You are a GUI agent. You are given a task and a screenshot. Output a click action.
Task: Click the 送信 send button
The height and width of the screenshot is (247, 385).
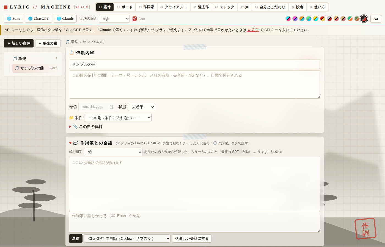pyautogui.click(x=76, y=238)
